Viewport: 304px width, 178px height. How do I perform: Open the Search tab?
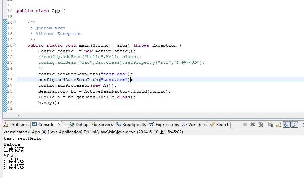point(220,124)
